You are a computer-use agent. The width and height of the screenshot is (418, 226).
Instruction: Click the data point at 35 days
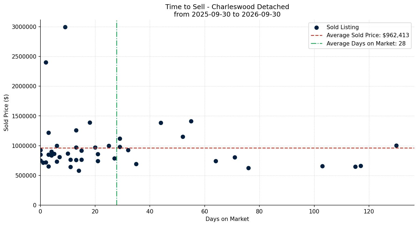[136, 164]
